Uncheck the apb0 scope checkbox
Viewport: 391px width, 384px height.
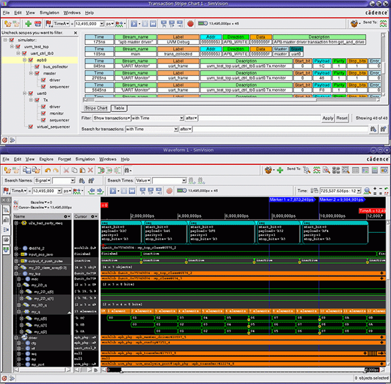(x=31, y=60)
